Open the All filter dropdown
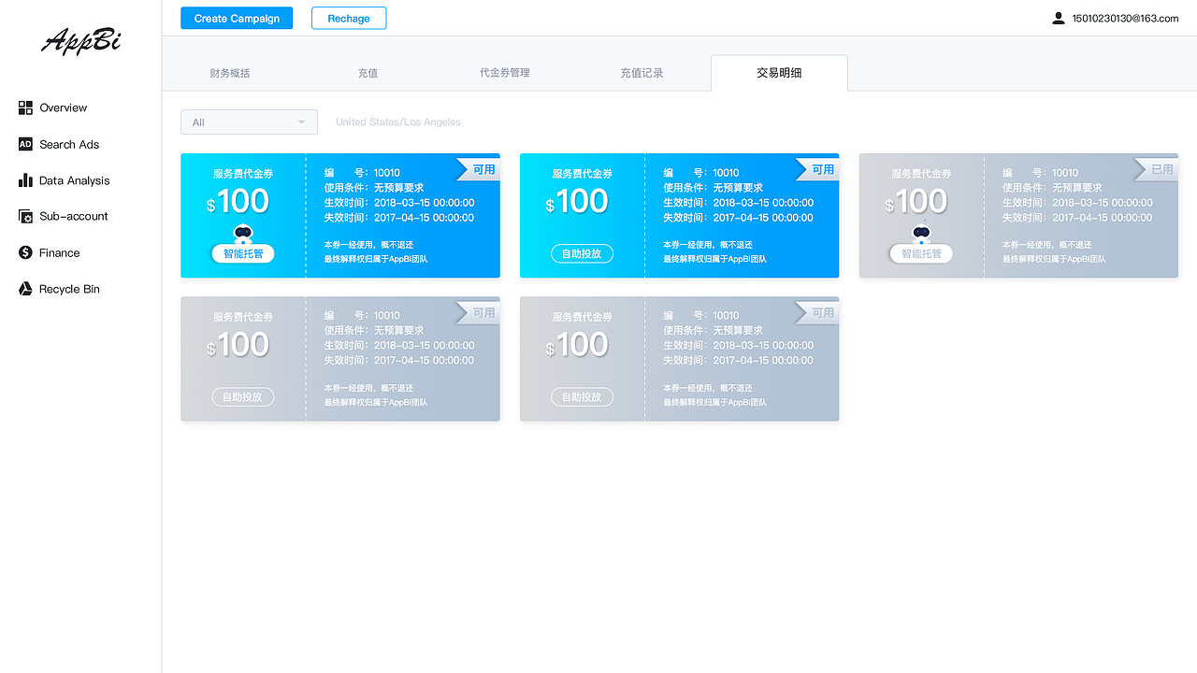 click(x=249, y=122)
